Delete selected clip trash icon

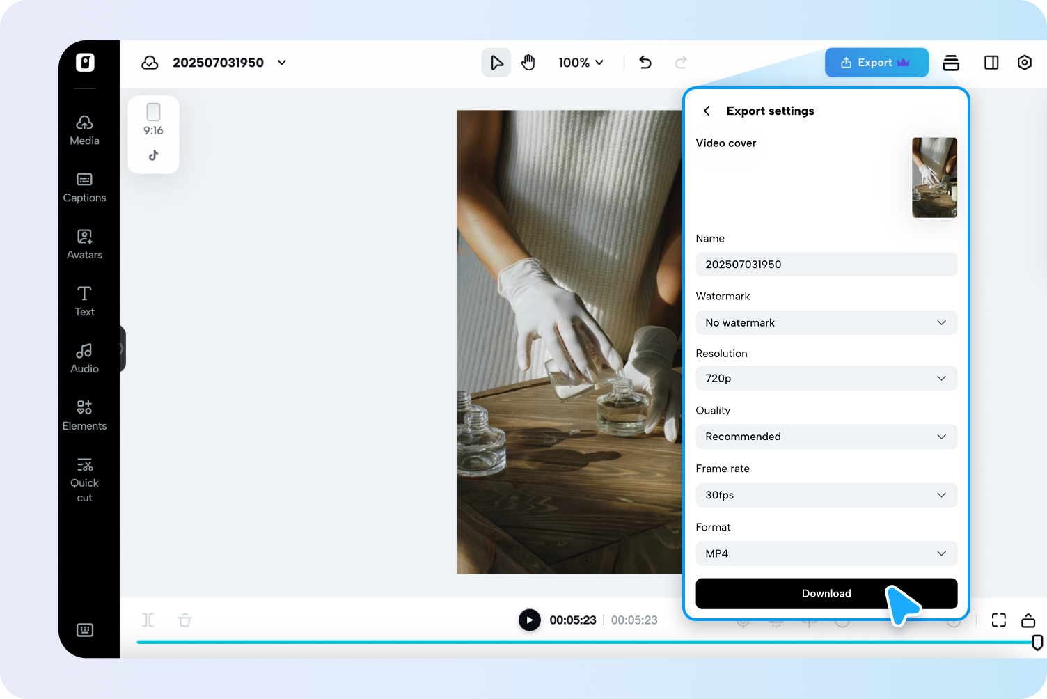(x=184, y=620)
